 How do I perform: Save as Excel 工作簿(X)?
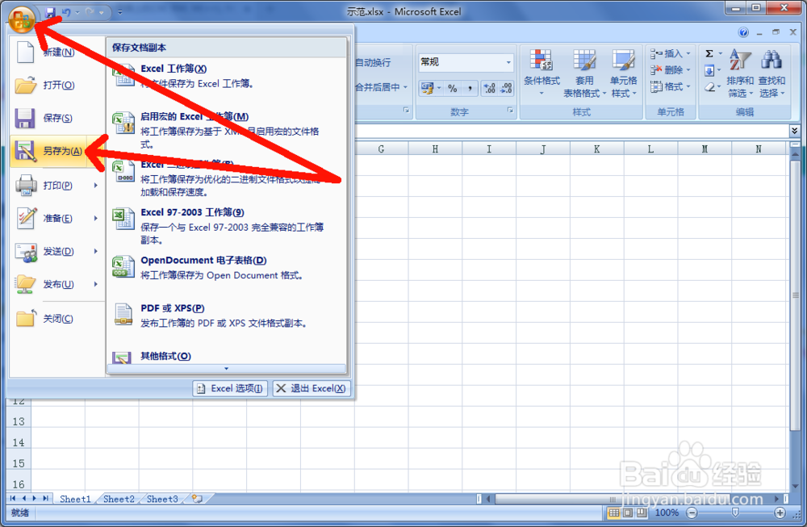point(227,76)
